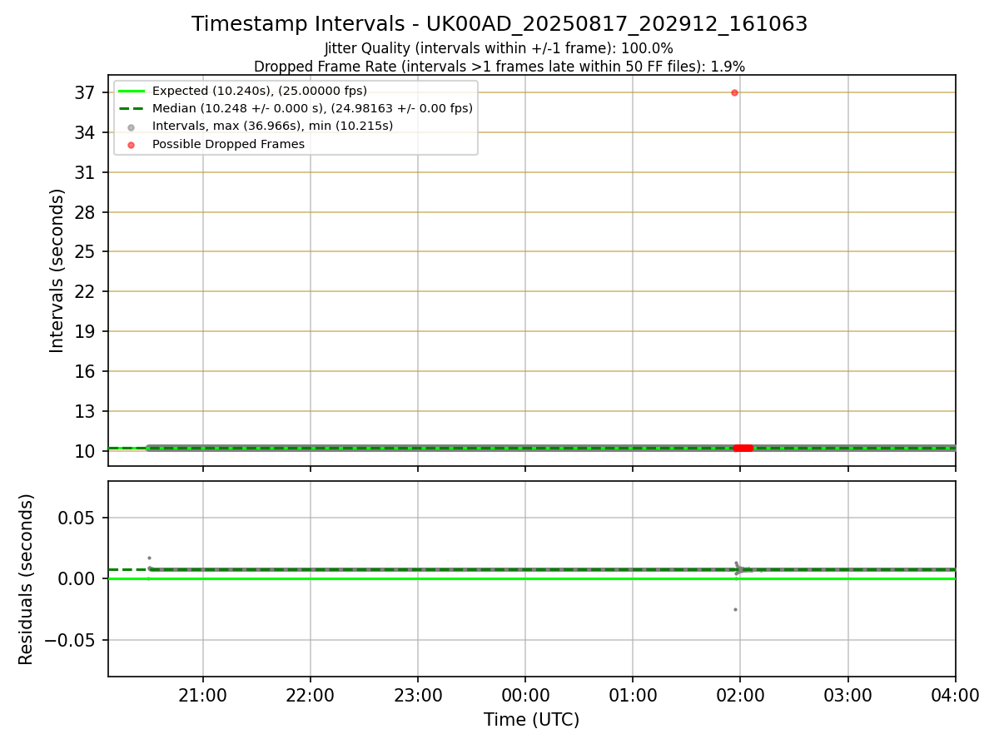Click the green Expected line legend marker

(x=132, y=91)
